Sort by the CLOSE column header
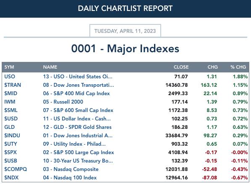 [181, 67]
